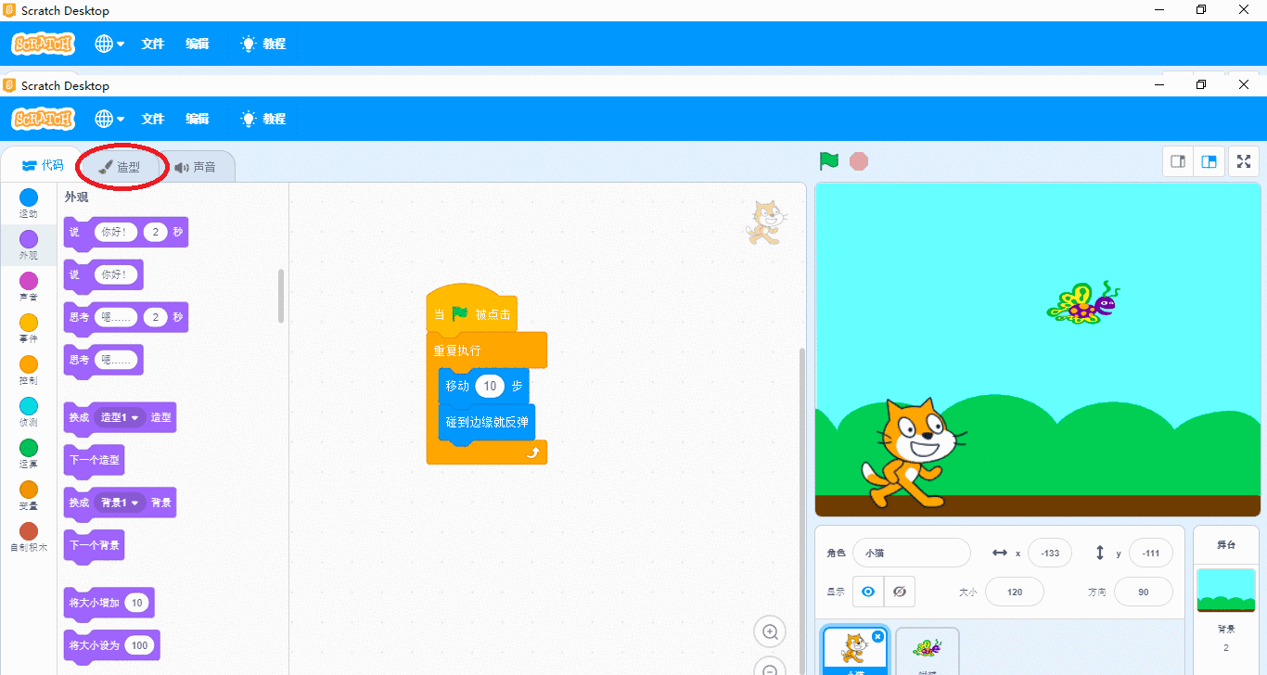Open 背景1 dropdown in 换成背景 block
This screenshot has width=1267, height=675.
121,503
